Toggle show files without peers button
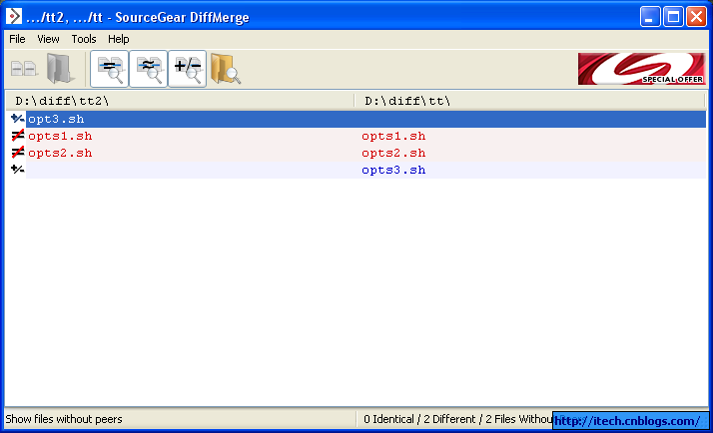 (x=188, y=69)
